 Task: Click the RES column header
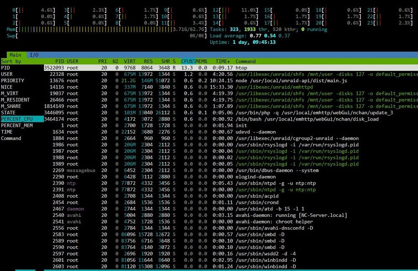coord(148,61)
